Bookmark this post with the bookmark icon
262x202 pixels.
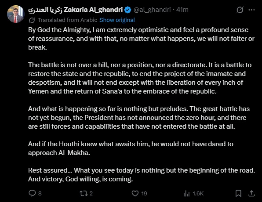[x=238, y=194]
